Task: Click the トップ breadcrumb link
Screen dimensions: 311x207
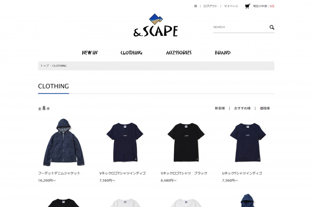Action: tap(45, 66)
